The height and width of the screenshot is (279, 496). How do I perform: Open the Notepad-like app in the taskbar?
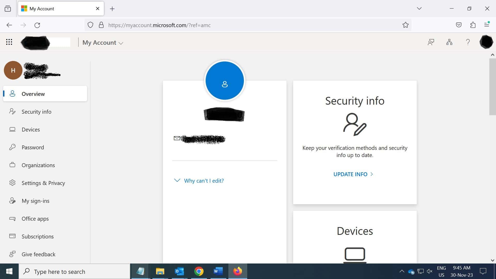coord(140,271)
